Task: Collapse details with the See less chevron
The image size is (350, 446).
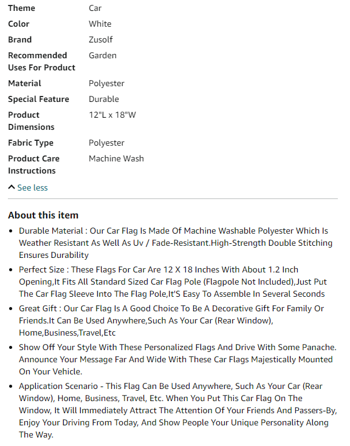Action: (12, 187)
